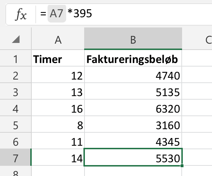Click the select-all triangle corner
This screenshot has width=212, height=176.
pos(15,40)
